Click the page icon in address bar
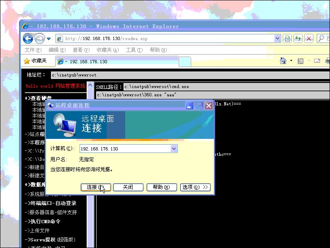 pyautogui.click(x=60, y=38)
